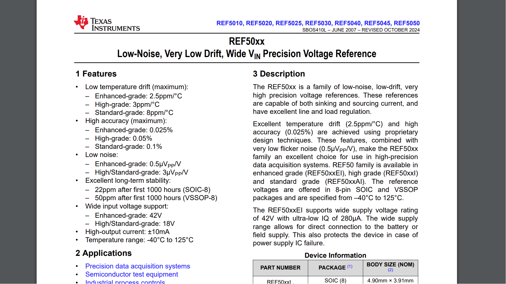Click footnote (2) under BODY SIZE
The image size is (506, 284).
click(390, 270)
